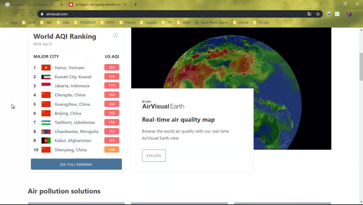Click the green extension icon in the toolbar
Screen dimensions: 363x205
tap(337, 14)
